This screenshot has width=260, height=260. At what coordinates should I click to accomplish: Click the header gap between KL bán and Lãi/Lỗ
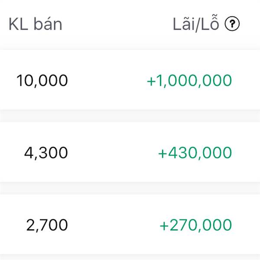pyautogui.click(x=117, y=24)
